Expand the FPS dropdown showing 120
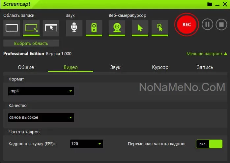Viewport: 230px width, 163px height. pos(87,144)
